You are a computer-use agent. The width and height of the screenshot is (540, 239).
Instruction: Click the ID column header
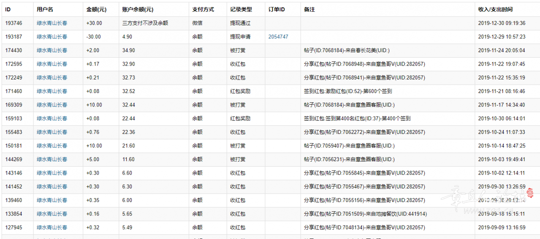[8, 9]
